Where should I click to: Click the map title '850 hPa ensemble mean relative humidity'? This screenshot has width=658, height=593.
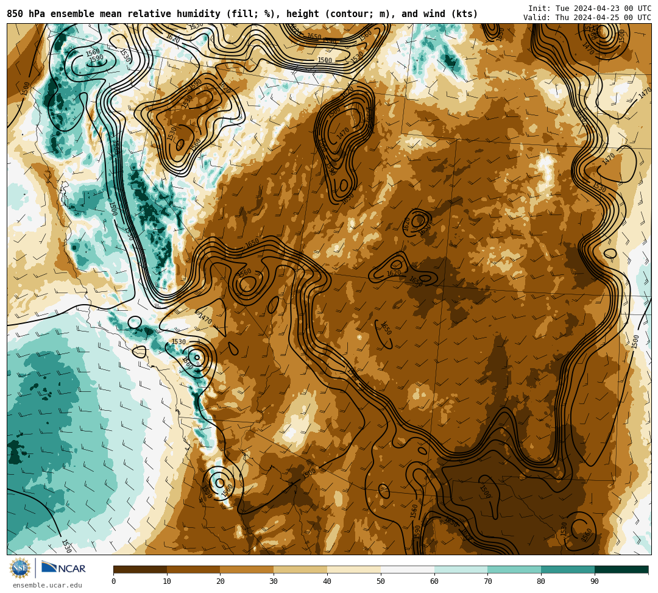click(113, 14)
